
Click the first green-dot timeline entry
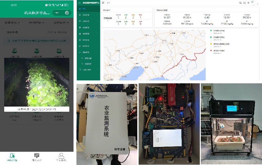[219, 32]
